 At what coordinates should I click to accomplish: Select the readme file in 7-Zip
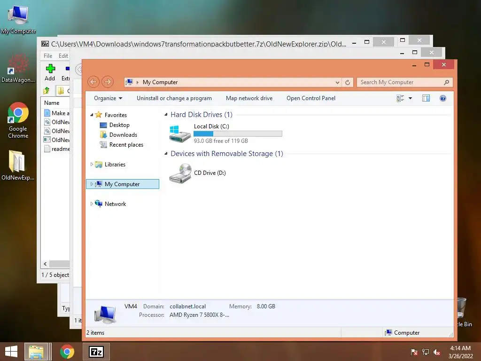pyautogui.click(x=57, y=149)
